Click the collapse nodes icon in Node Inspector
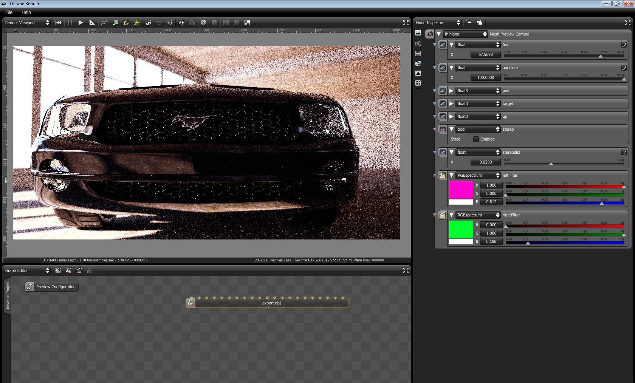This screenshot has height=383, width=635. coord(469,22)
